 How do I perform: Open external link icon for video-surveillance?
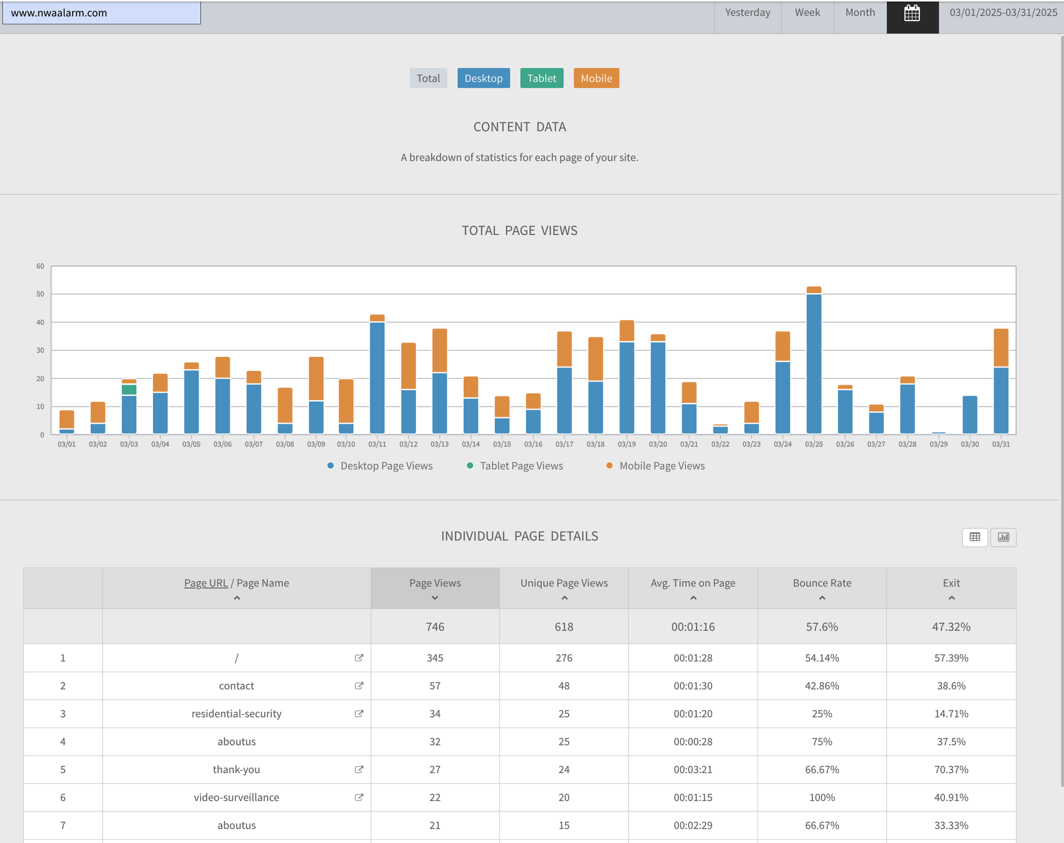pyautogui.click(x=359, y=797)
